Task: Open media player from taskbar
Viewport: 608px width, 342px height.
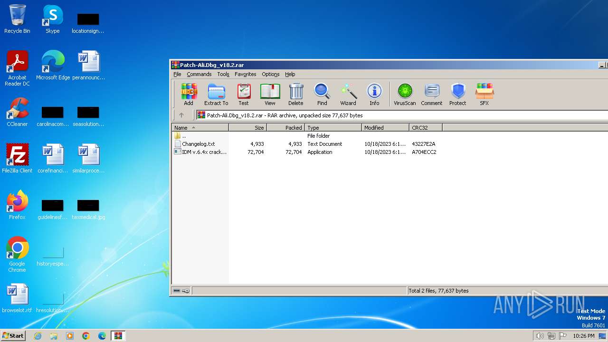Action: [70, 336]
